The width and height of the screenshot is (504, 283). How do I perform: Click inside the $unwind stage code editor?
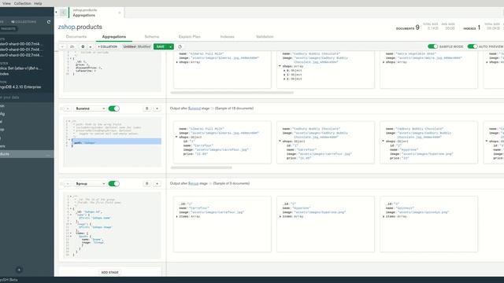point(112,142)
